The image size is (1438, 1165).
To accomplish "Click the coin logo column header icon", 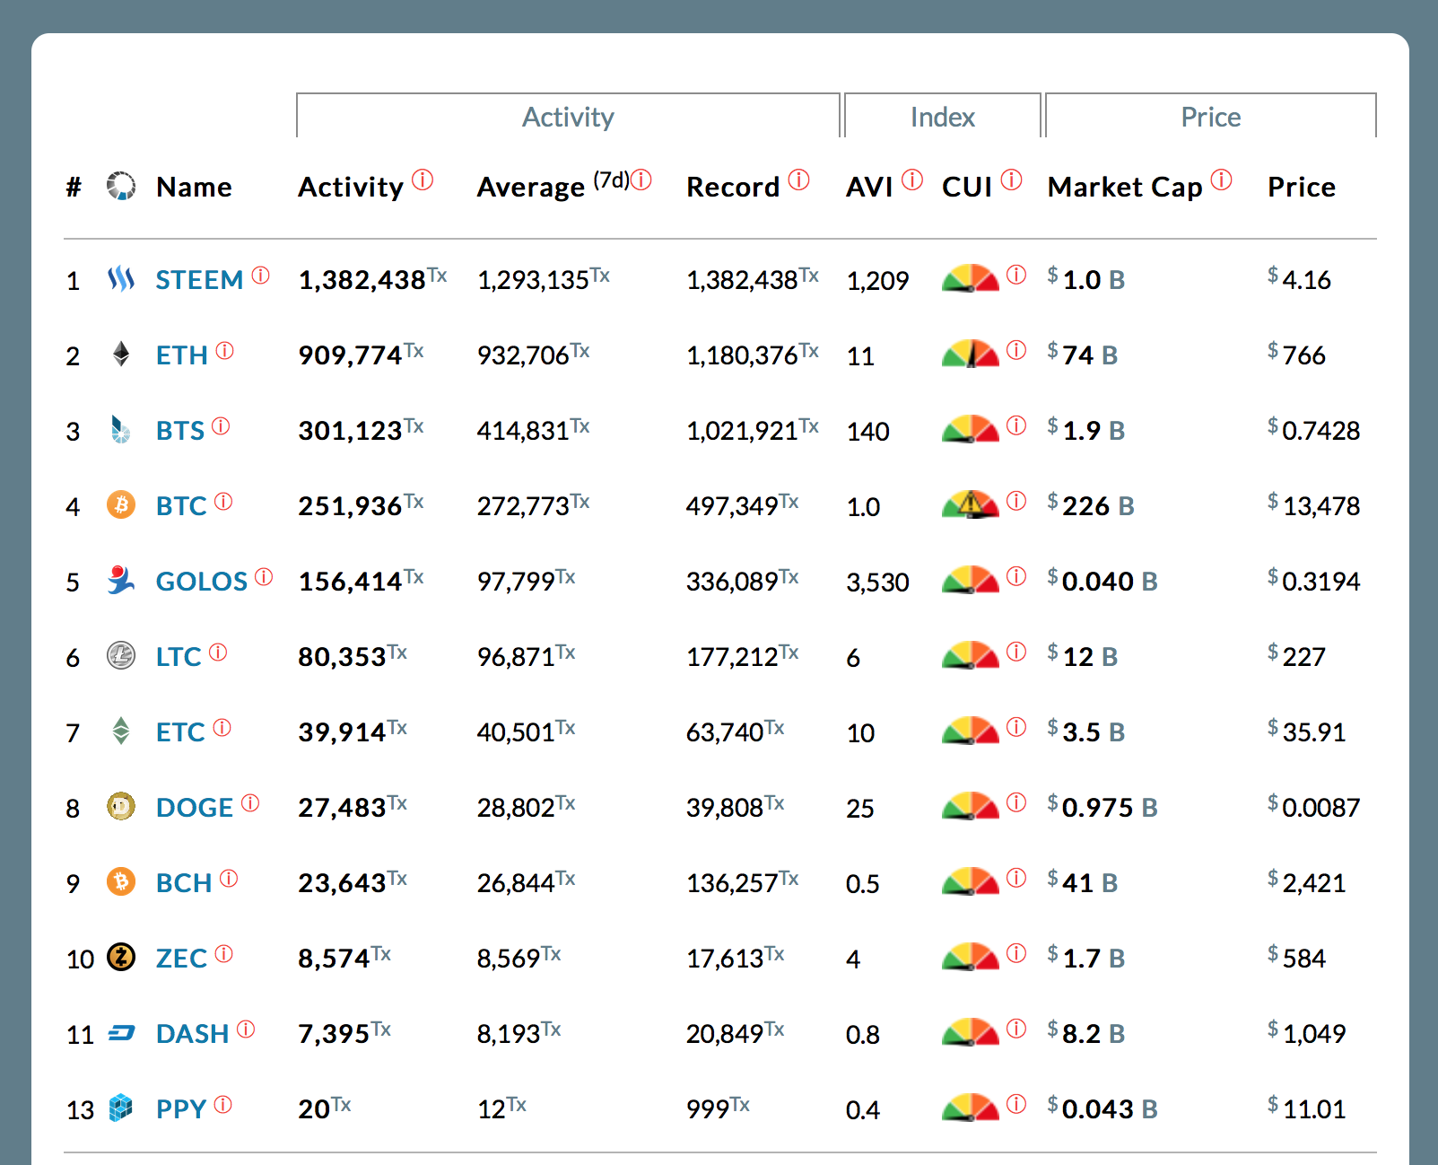I will tap(121, 186).
